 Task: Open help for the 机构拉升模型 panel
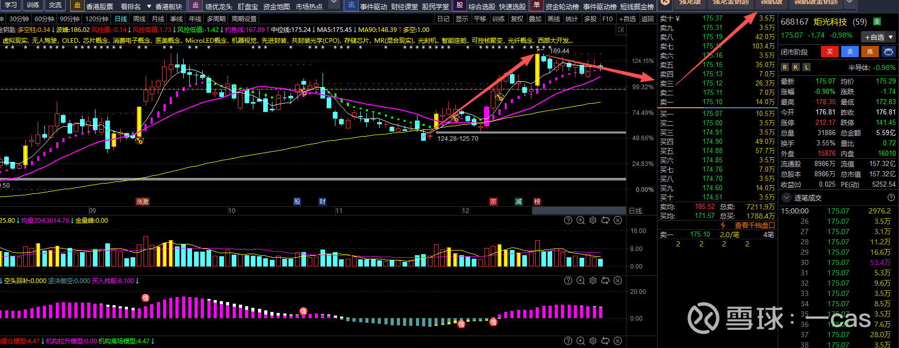[x=568, y=341]
